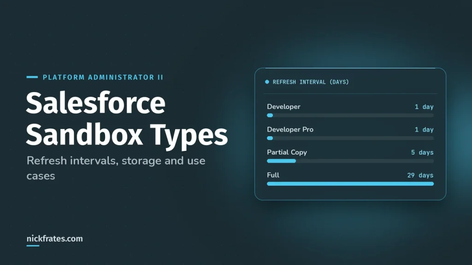The image size is (472, 265).
Task: Click the '1 day' value beside Developer Pro
Action: 424,129
